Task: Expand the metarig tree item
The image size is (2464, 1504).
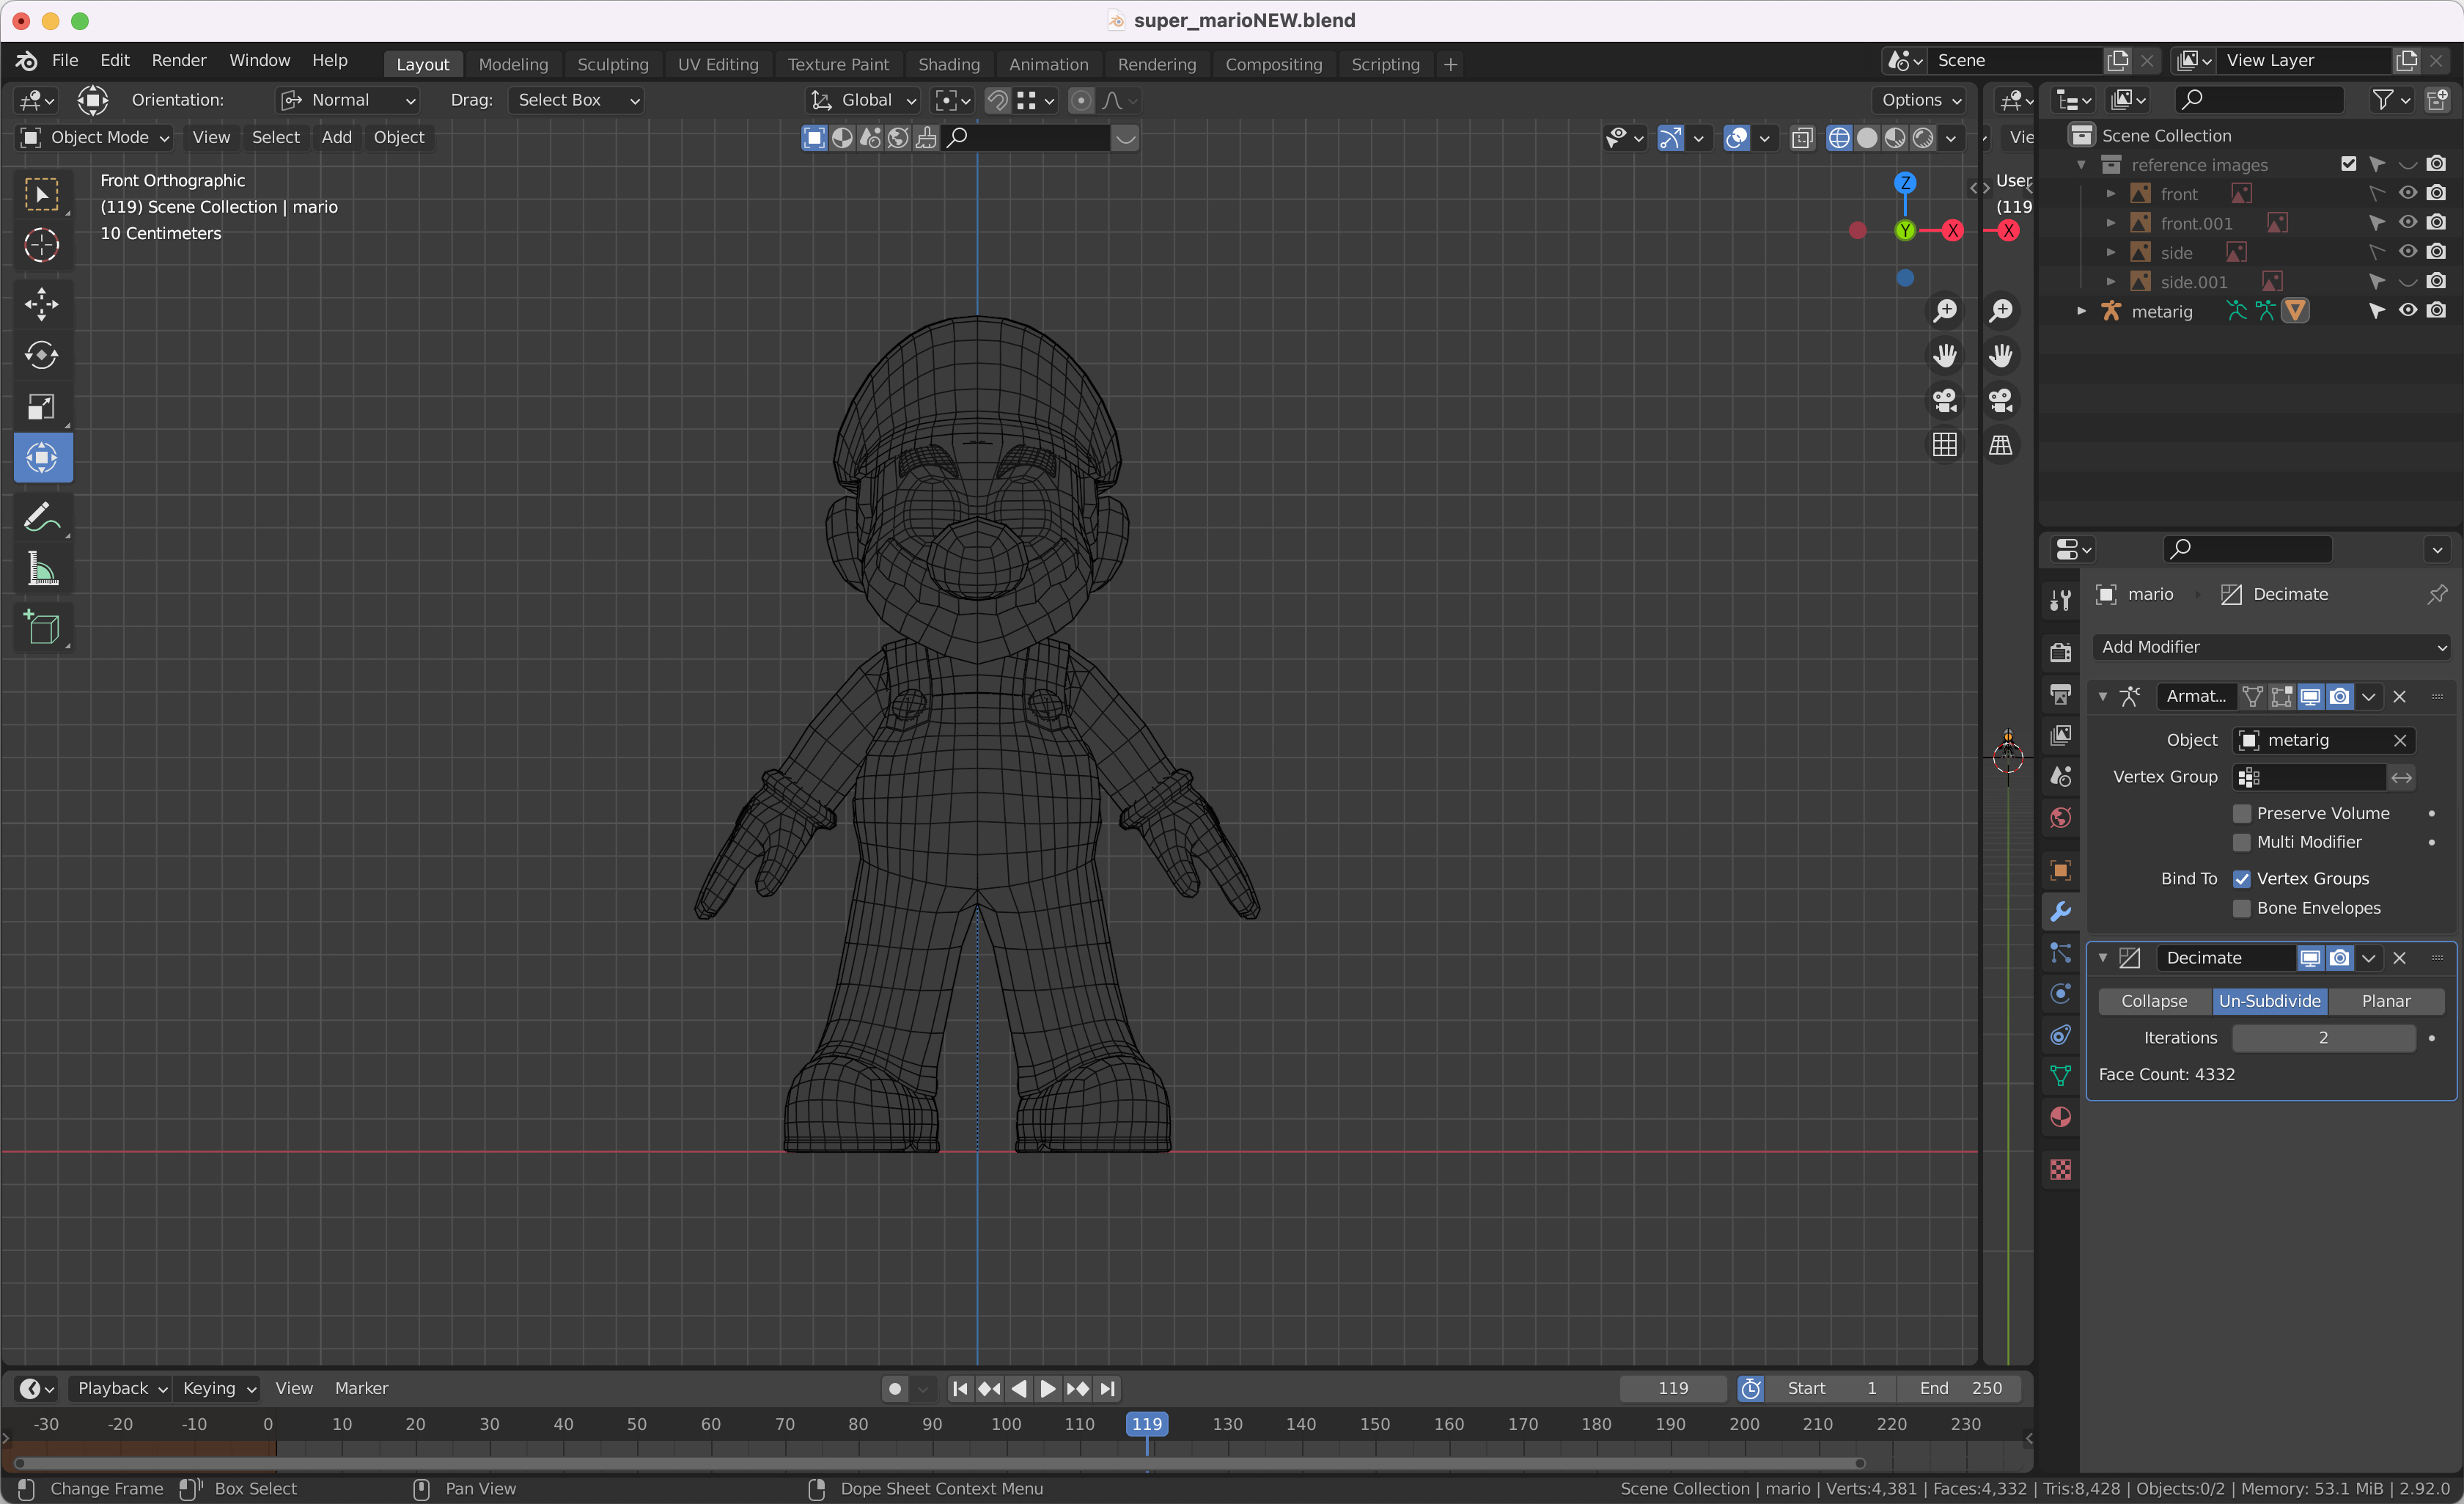Action: click(2082, 311)
